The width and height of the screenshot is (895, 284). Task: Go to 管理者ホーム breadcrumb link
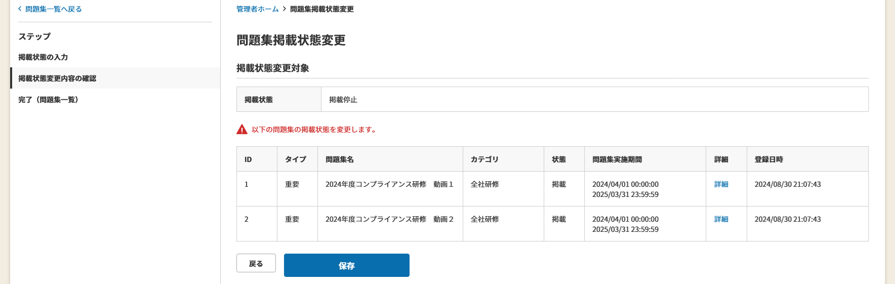pos(257,9)
